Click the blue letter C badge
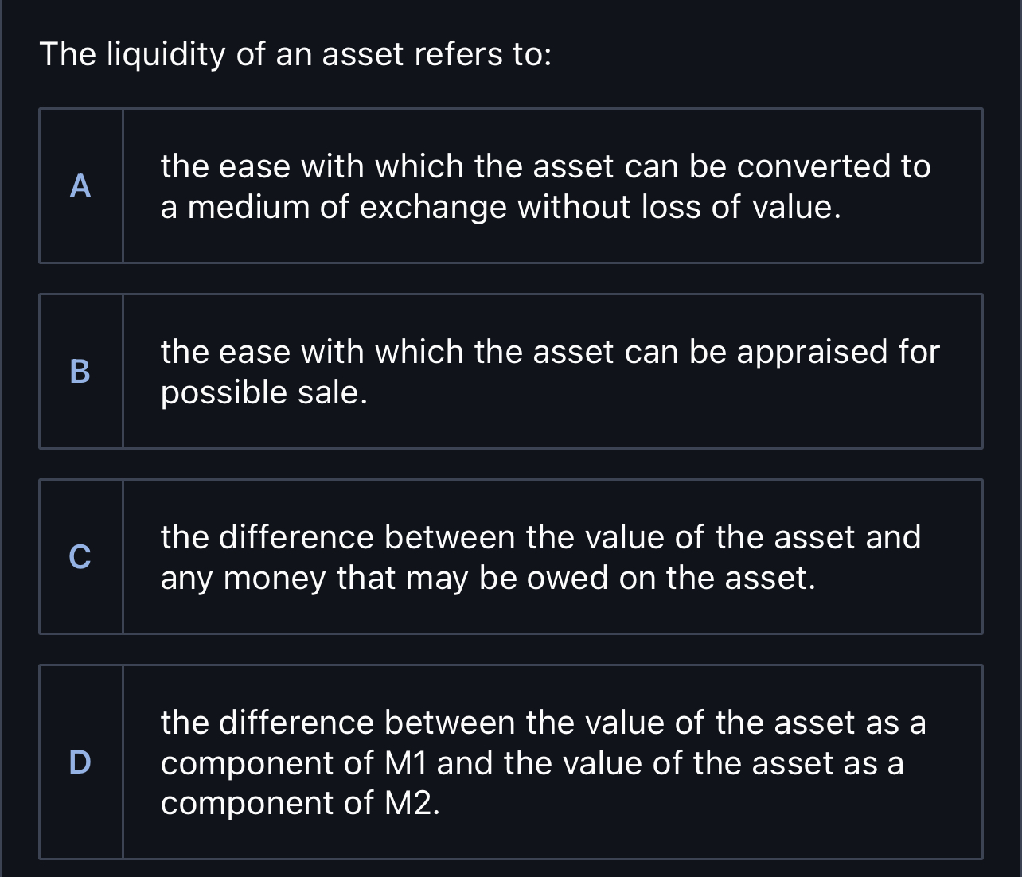 pos(80,556)
